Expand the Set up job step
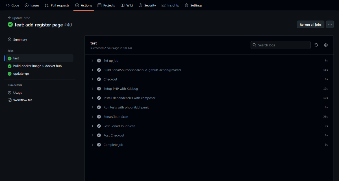Screen dimensions: 339x181 pos(92,60)
